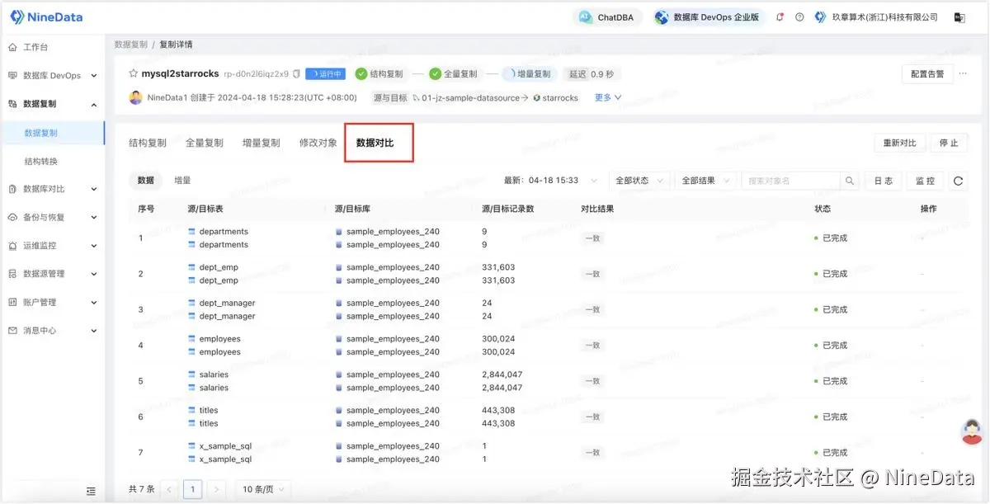Click 全量复制 step with green check
The width and height of the screenshot is (990, 504).
pyautogui.click(x=455, y=73)
